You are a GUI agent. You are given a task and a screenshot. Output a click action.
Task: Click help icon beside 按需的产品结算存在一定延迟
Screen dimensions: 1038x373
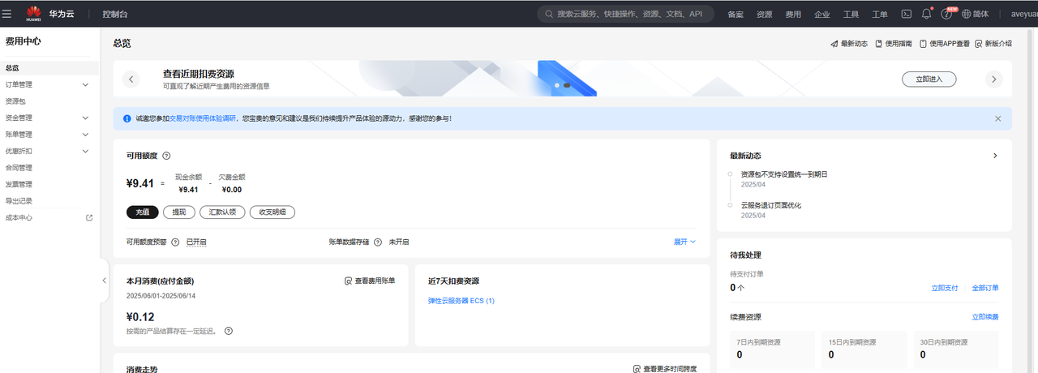[x=229, y=331]
